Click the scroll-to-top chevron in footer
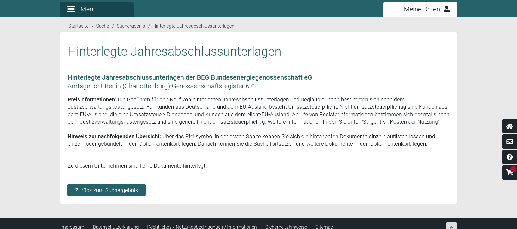This screenshot has height=229, width=517. [x=451, y=226]
